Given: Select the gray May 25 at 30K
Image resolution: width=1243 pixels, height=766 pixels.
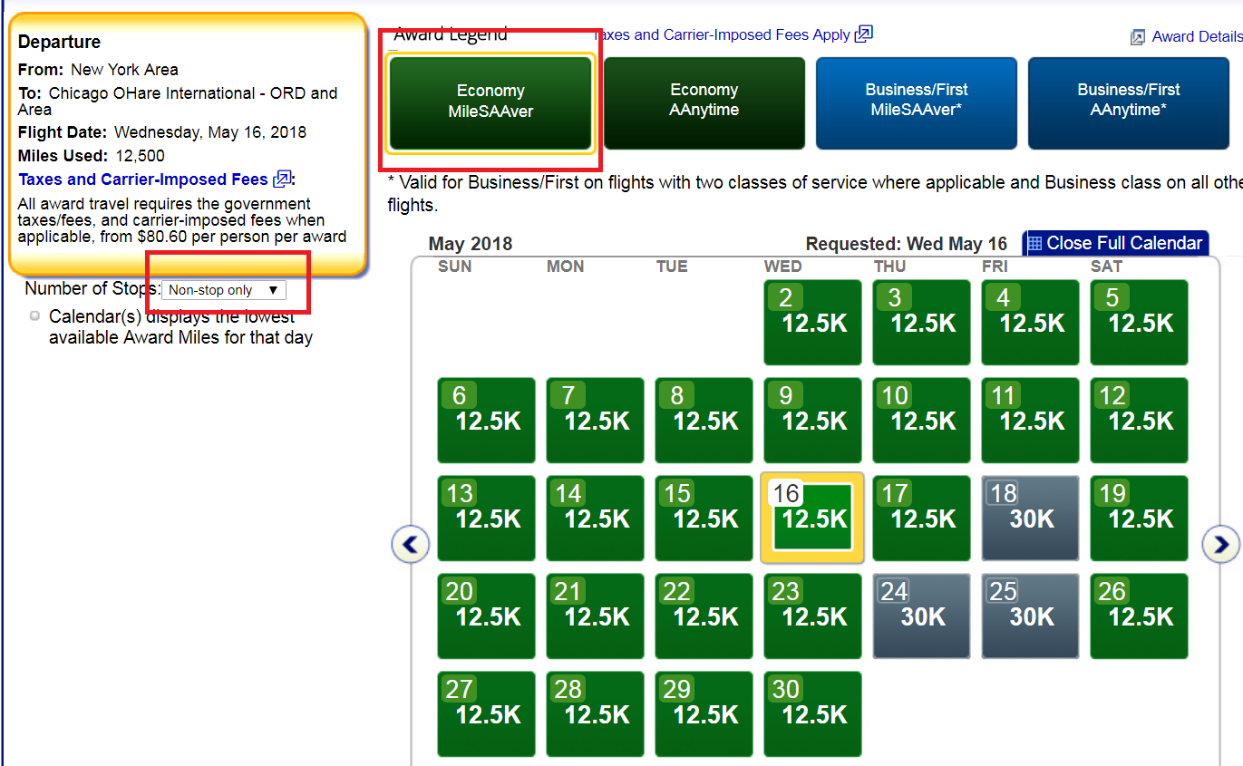Looking at the screenshot, I should (x=1031, y=616).
